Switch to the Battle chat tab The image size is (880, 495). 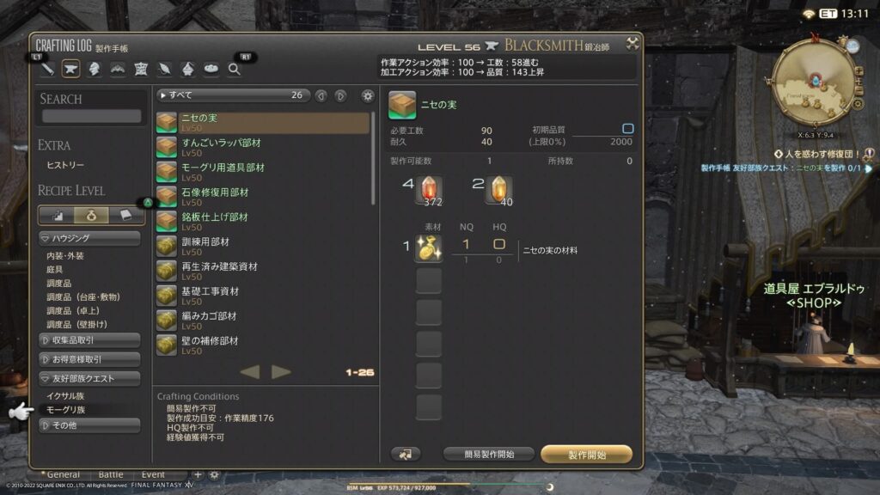[111, 474]
